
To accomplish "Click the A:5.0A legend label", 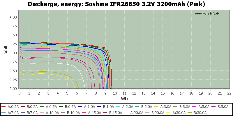I will click(204, 106).
